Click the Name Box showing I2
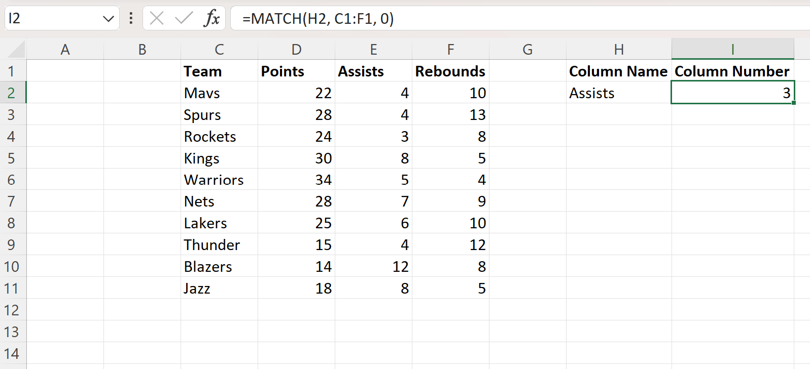The height and width of the screenshot is (369, 810). [x=51, y=19]
